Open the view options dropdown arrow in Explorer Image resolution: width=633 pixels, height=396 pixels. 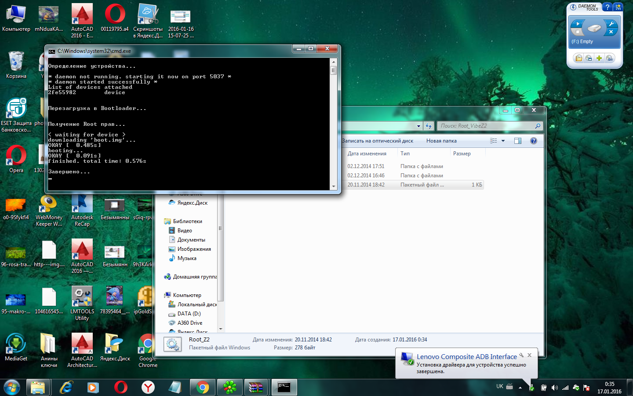(x=503, y=141)
